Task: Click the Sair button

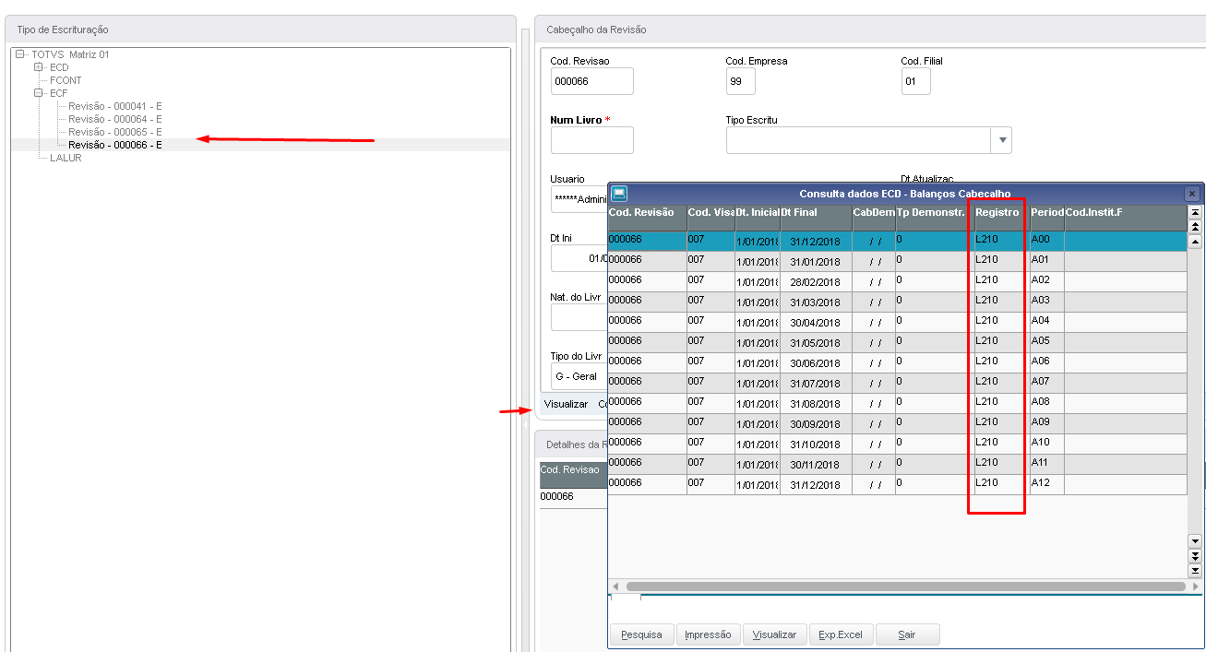Action: (x=907, y=634)
